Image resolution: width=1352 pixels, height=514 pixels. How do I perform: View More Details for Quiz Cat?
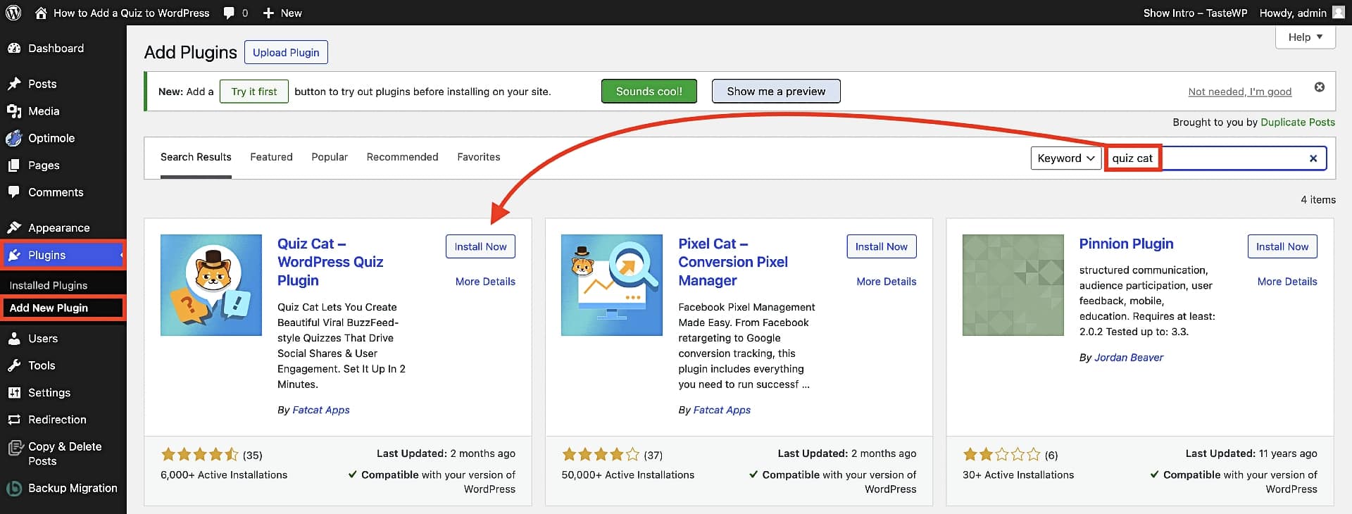click(485, 282)
